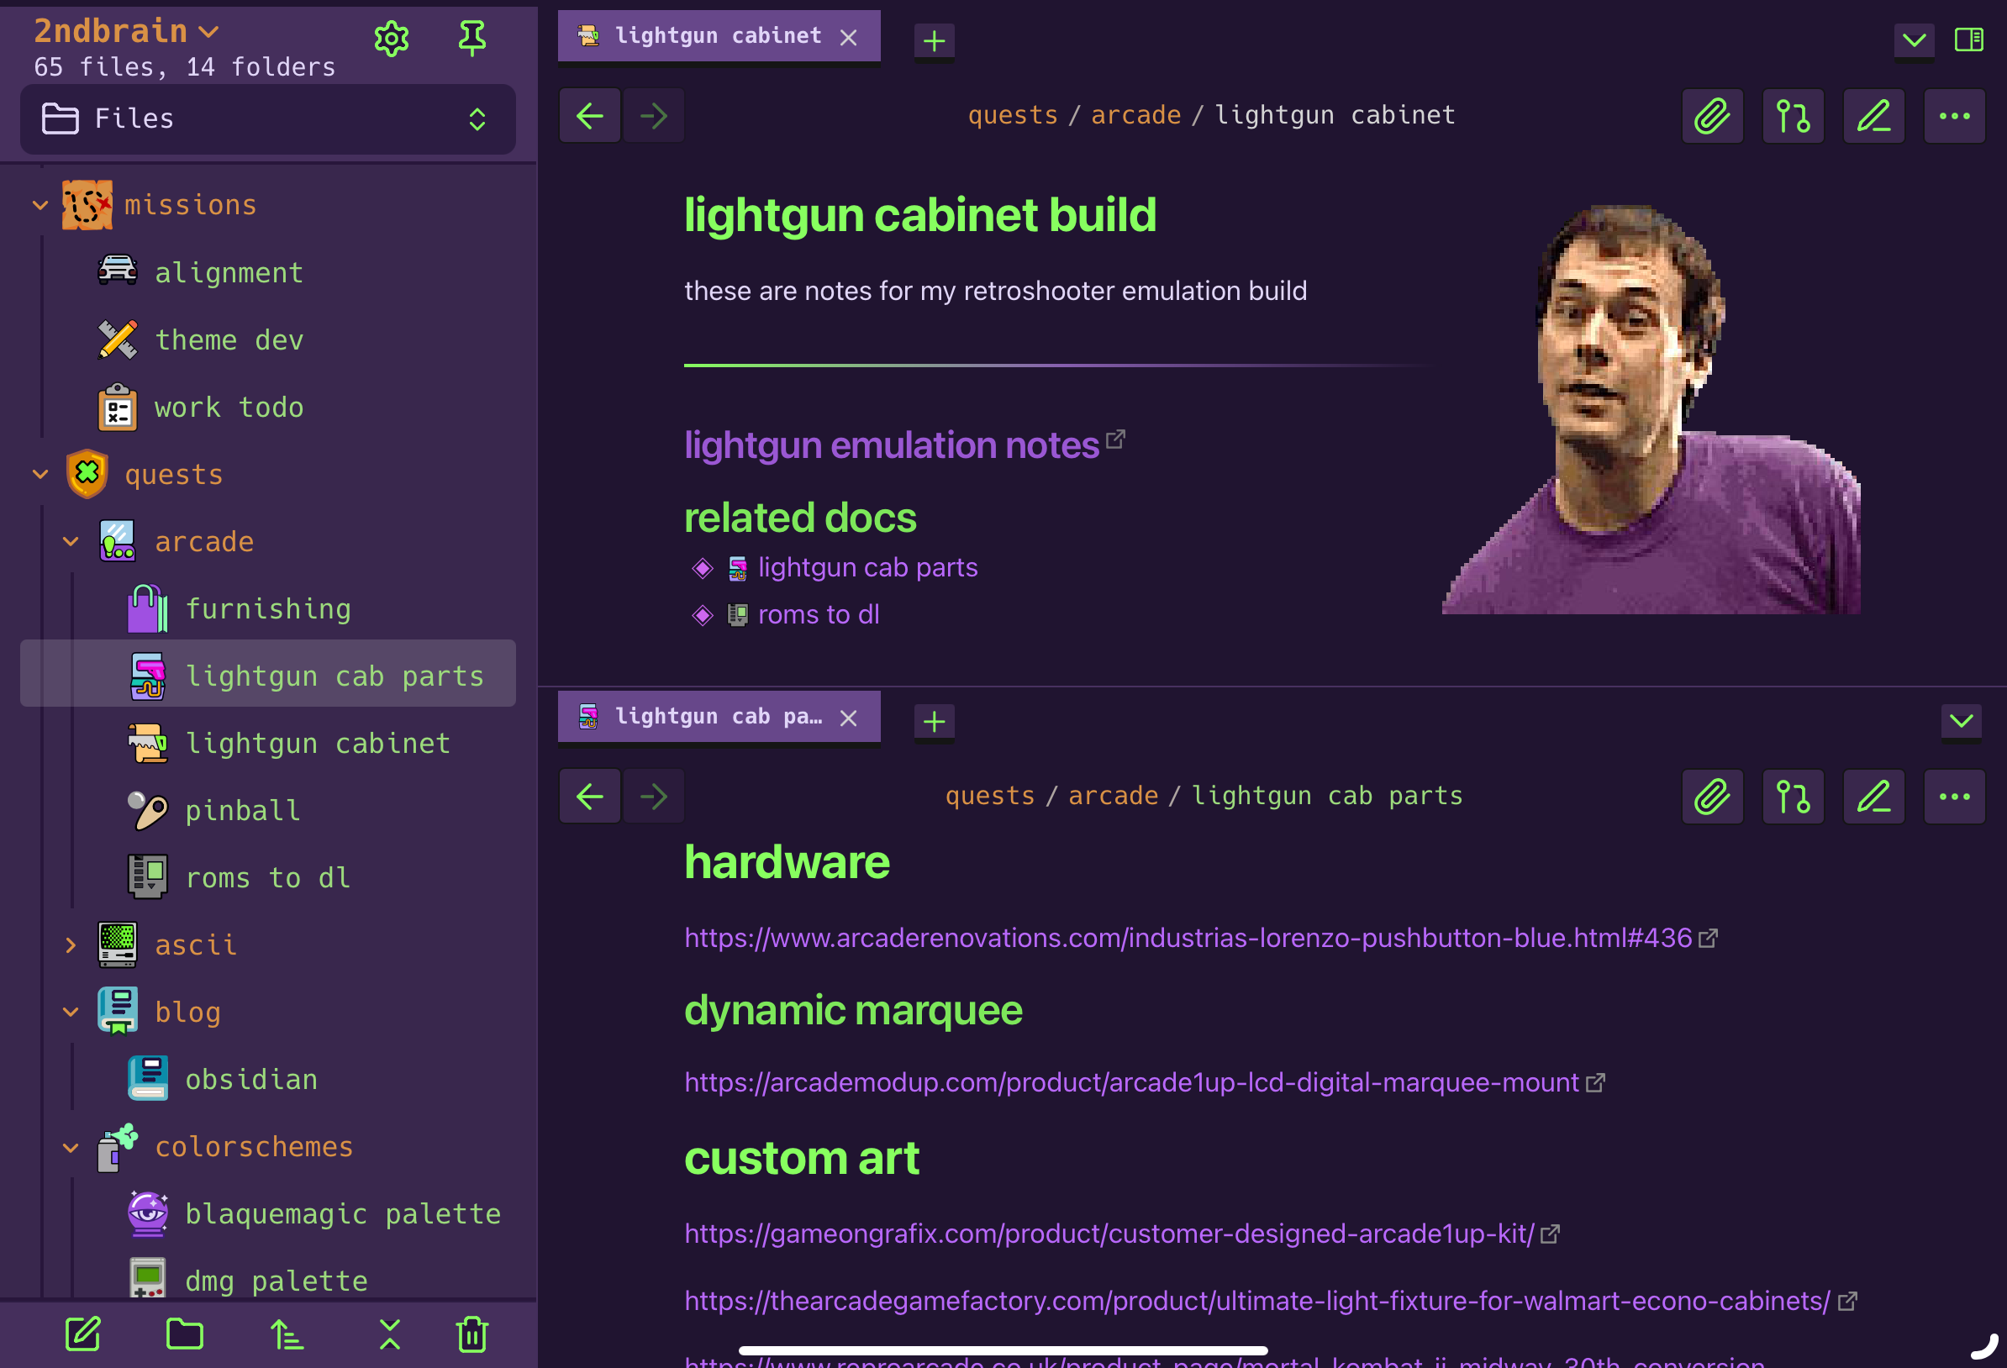Collapse all folders with the X-arrows icon
This screenshot has width=2007, height=1368.
[x=389, y=1334]
